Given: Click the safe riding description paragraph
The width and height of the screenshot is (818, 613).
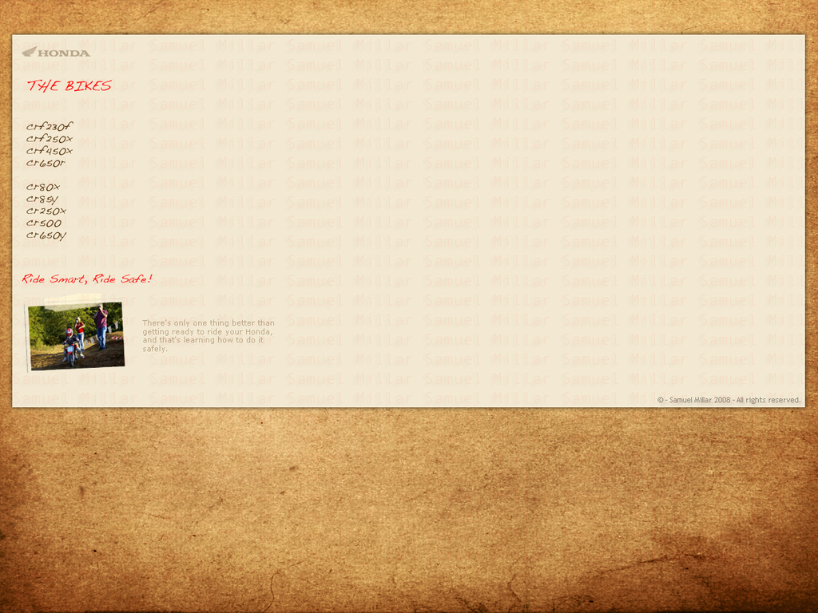Looking at the screenshot, I should pos(208,336).
